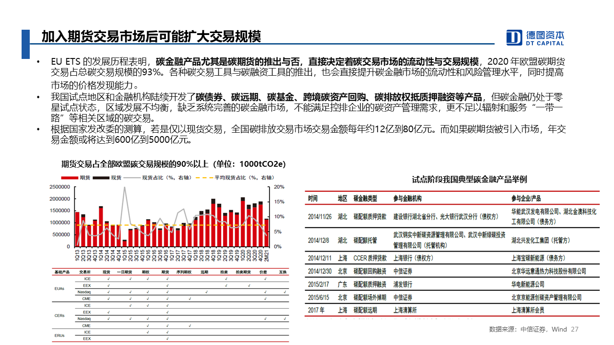Screen dimensions: 614x345
Task: Click the 参与金融机构 column header
Action: tap(407, 198)
